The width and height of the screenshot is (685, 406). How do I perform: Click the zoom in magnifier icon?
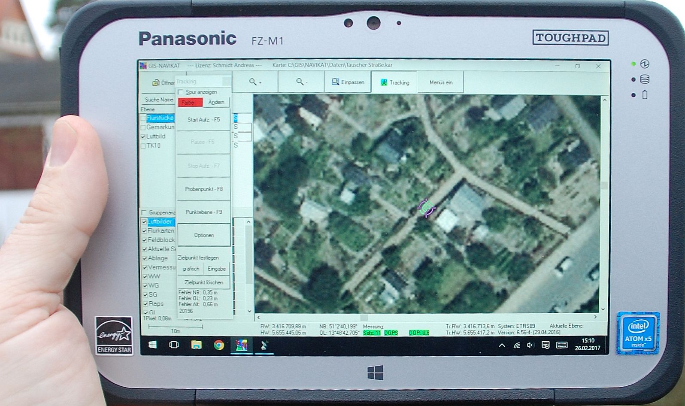coord(255,82)
